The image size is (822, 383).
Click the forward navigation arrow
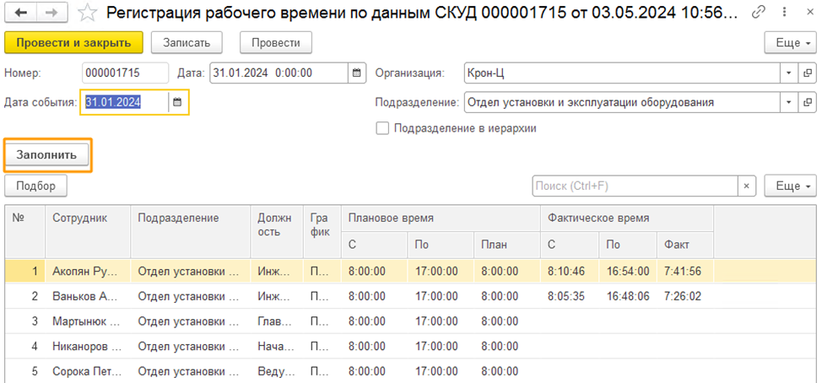click(51, 13)
